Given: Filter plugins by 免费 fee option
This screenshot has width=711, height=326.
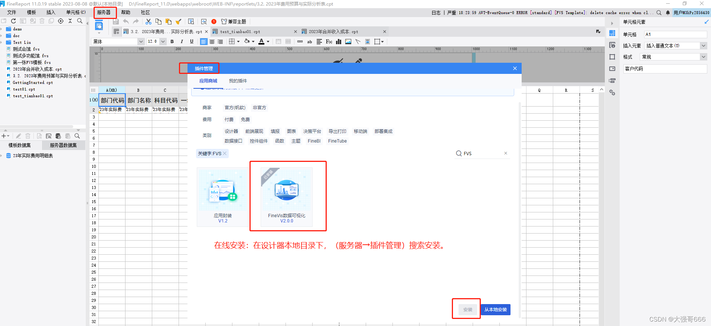Looking at the screenshot, I should [245, 120].
